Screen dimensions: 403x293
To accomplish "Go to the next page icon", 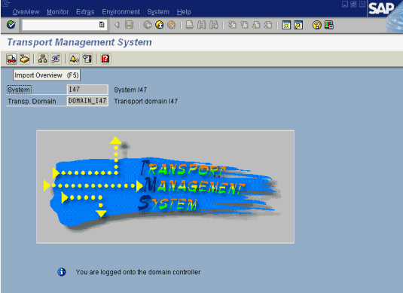I will click(x=256, y=25).
